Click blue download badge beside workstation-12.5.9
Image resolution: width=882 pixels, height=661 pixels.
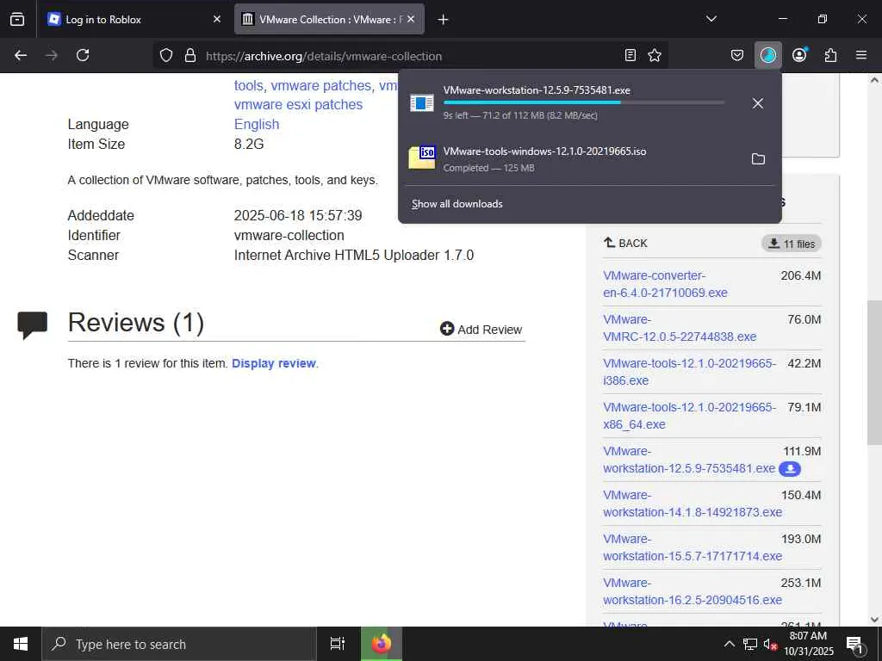pyautogui.click(x=790, y=469)
